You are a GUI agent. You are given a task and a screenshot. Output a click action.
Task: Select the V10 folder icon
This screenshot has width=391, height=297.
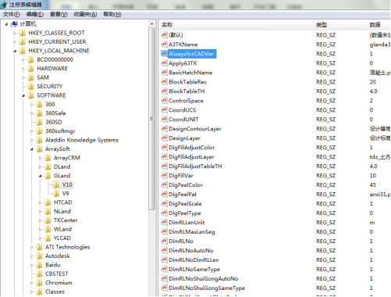coord(56,184)
